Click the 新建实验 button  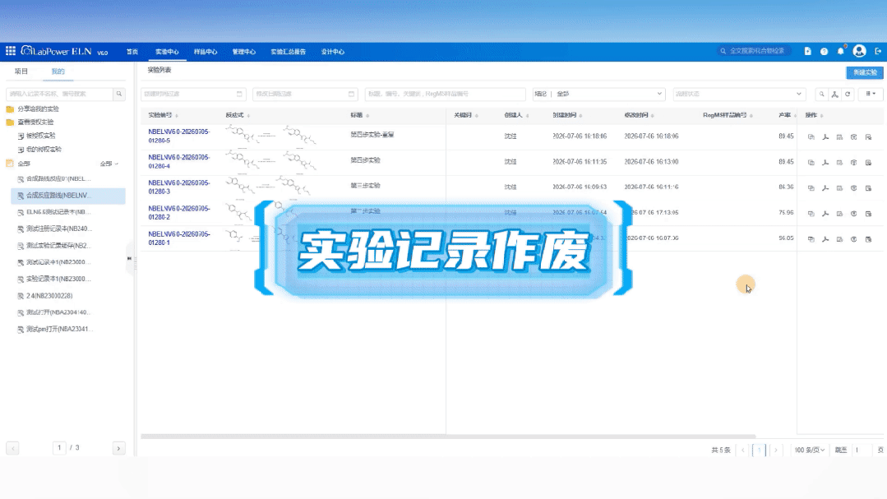pyautogui.click(x=864, y=72)
